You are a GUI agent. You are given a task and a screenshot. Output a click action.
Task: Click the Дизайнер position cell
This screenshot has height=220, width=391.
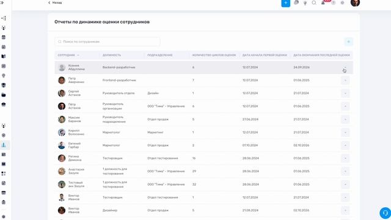pos(110,210)
